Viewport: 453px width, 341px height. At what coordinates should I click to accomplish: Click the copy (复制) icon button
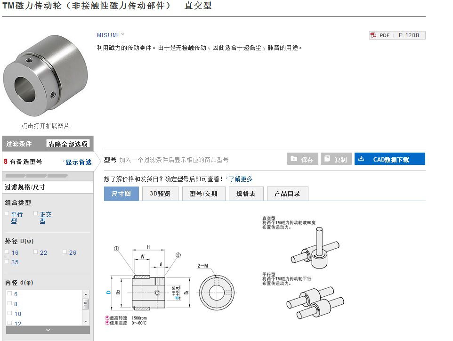336,159
